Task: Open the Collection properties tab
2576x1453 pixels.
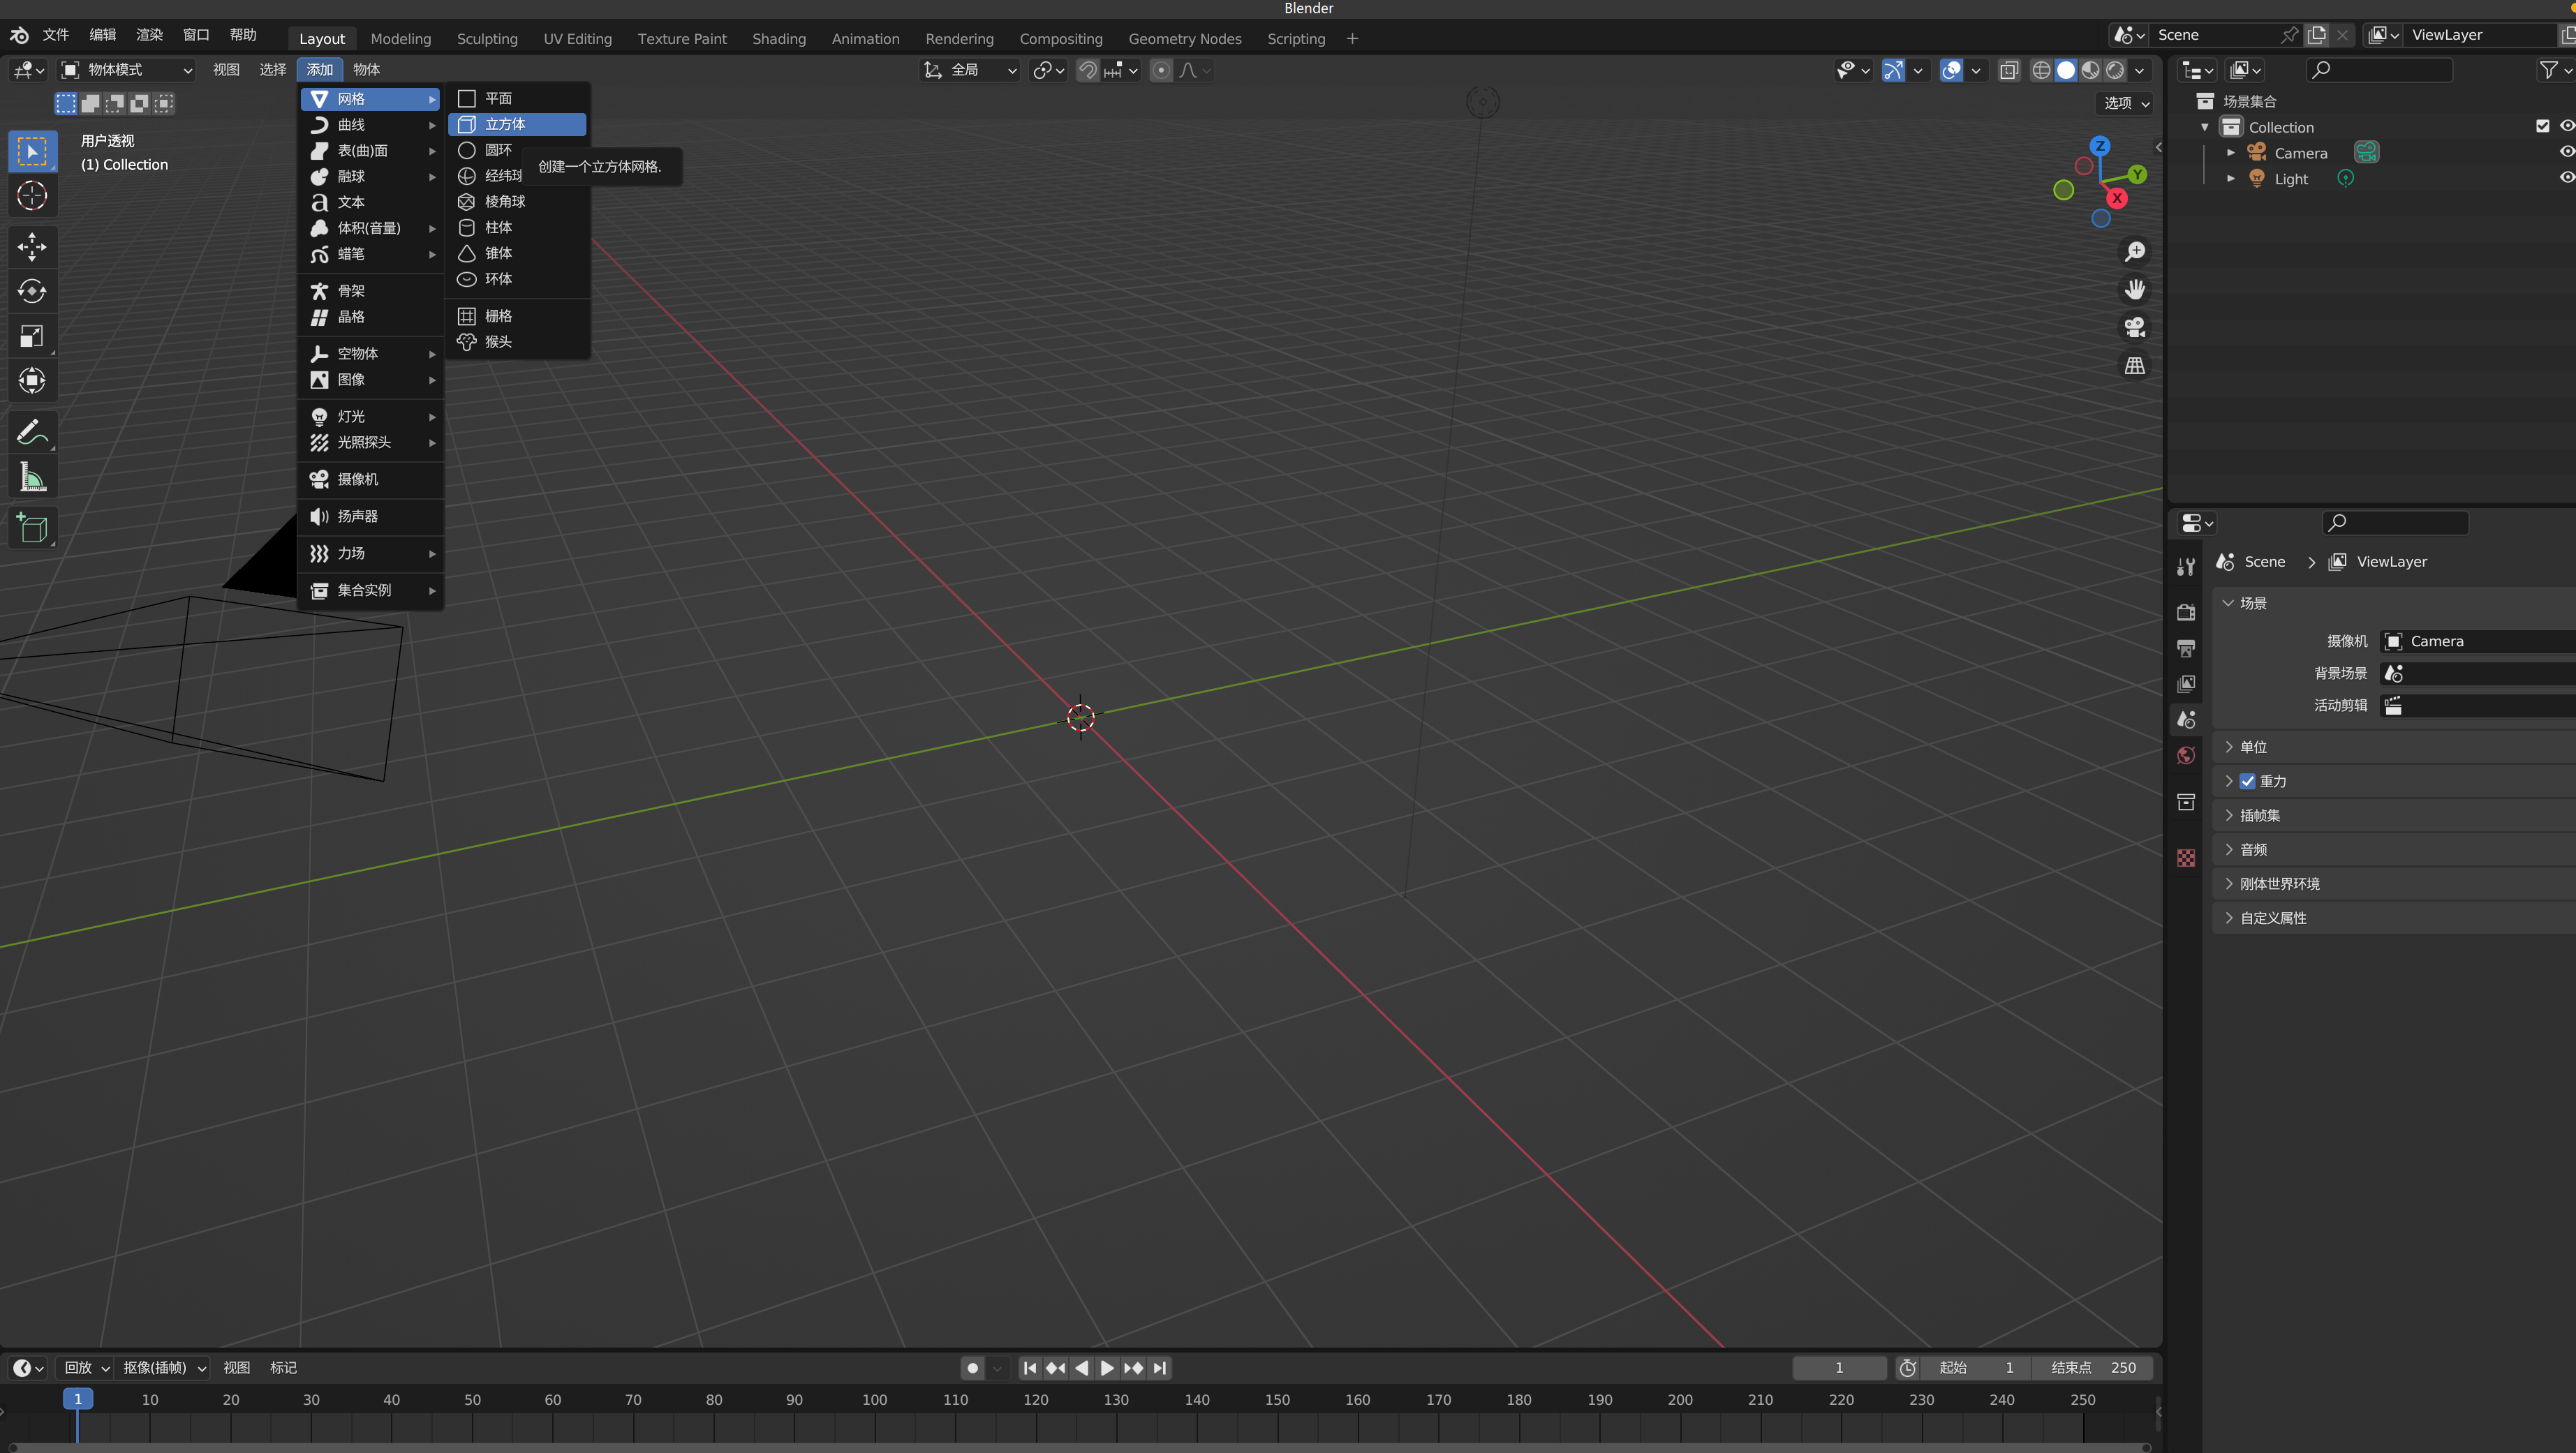Action: (2186, 802)
